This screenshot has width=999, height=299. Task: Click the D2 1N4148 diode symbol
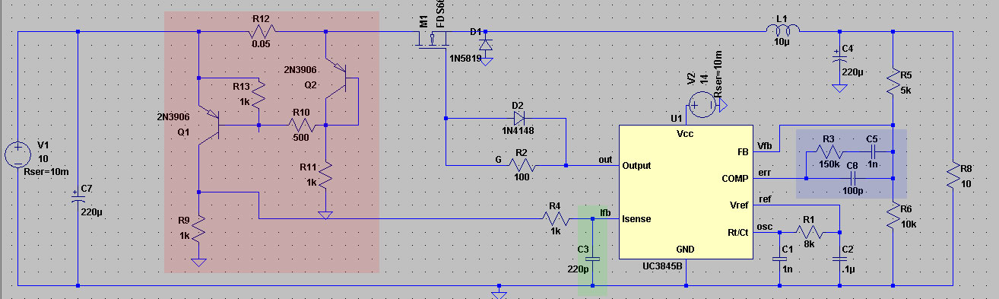tap(519, 118)
